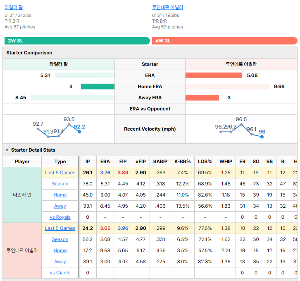
Task: Click the 1.83 WHIP cell
Action: coord(226,206)
